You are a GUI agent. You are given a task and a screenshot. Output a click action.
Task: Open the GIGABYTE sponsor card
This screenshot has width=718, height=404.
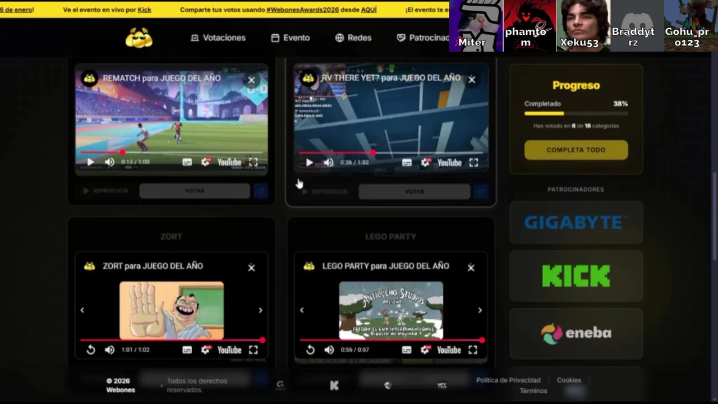(x=576, y=222)
